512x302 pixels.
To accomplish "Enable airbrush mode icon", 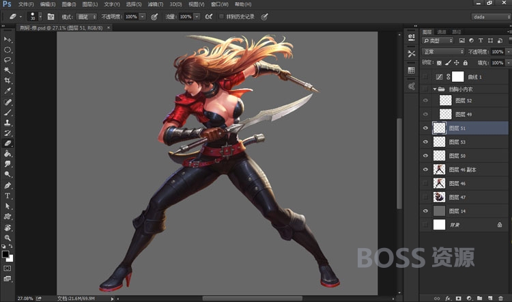I will pyautogui.click(x=209, y=16).
